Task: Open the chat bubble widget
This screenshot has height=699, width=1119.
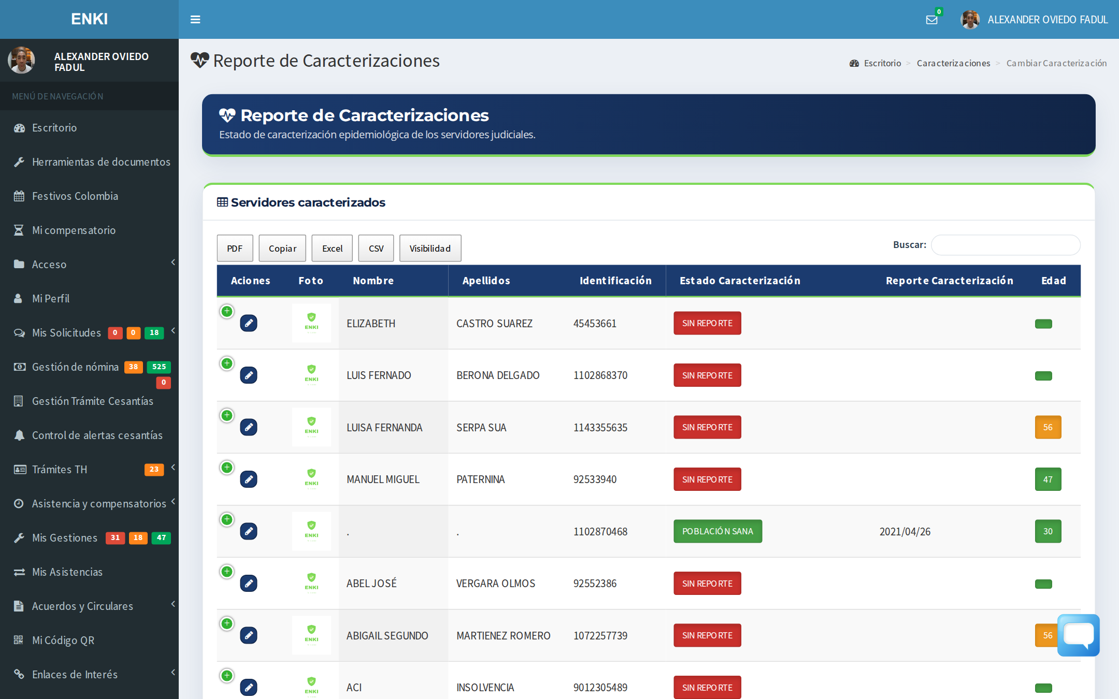Action: 1079,635
